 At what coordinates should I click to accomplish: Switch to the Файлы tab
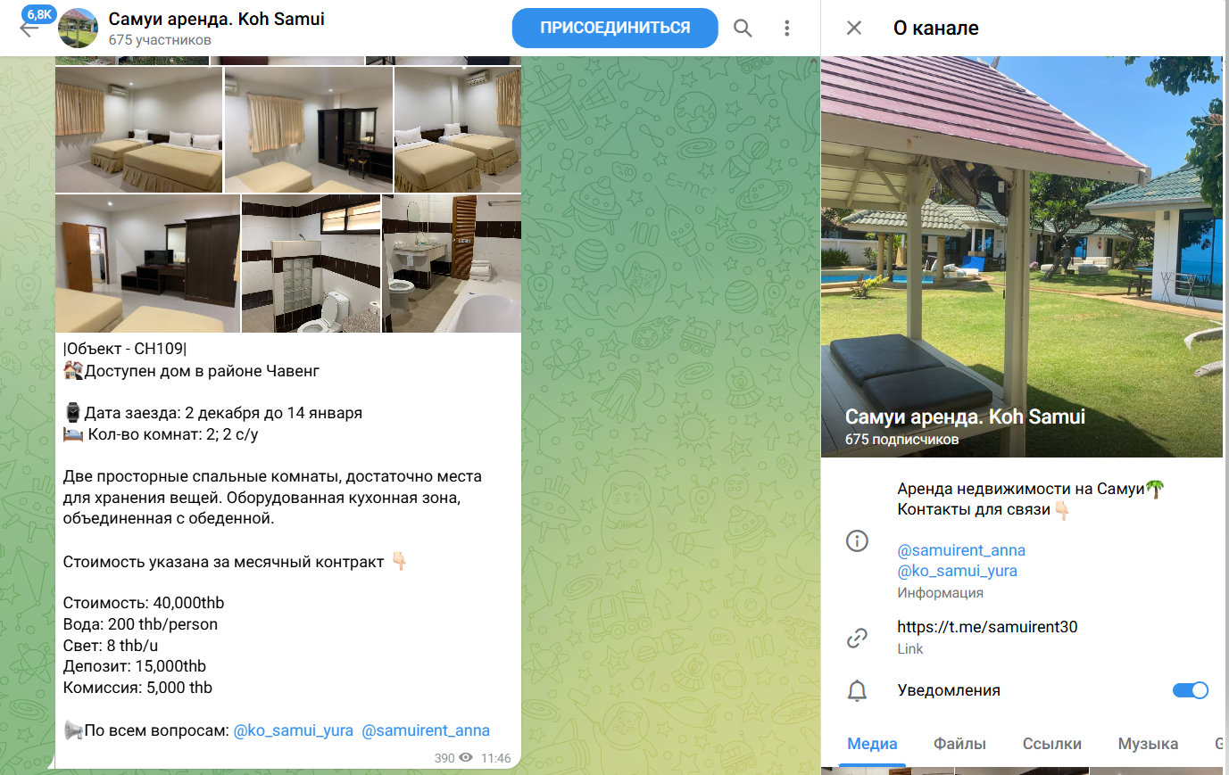click(x=959, y=744)
